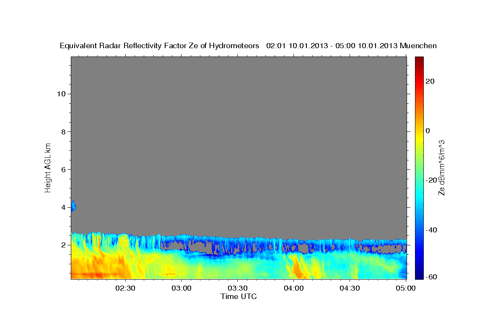Click the 'Time UTC' axis label

coord(239,296)
